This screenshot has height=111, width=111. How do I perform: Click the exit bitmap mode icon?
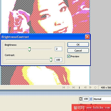click(x=95, y=87)
